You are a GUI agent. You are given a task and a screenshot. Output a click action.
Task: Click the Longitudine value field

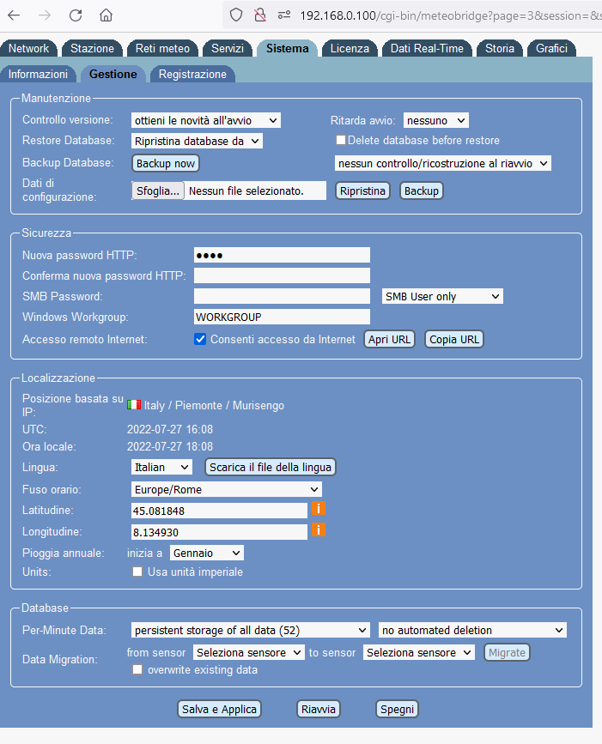219,532
